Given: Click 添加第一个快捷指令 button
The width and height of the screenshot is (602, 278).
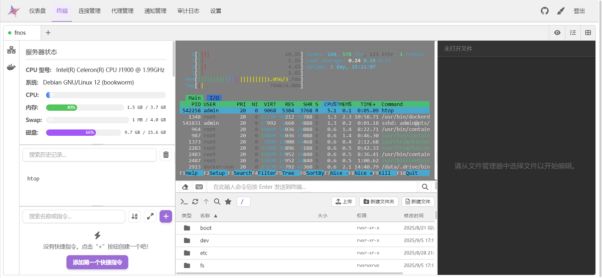Looking at the screenshot, I should [x=97, y=262].
